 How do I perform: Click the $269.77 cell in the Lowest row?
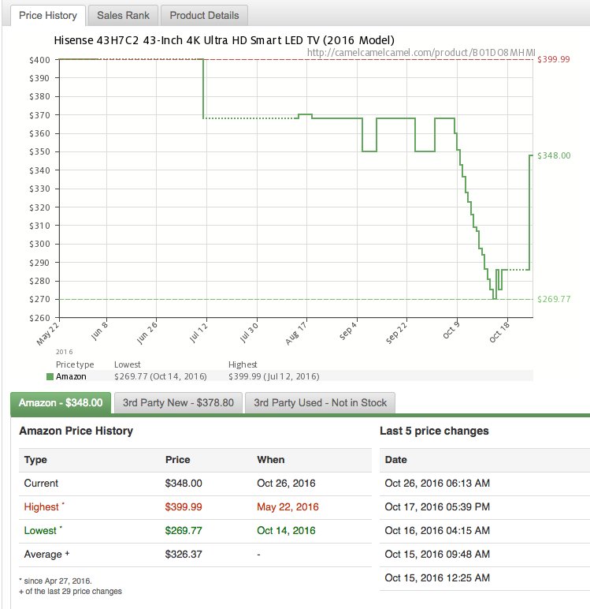[x=184, y=531]
